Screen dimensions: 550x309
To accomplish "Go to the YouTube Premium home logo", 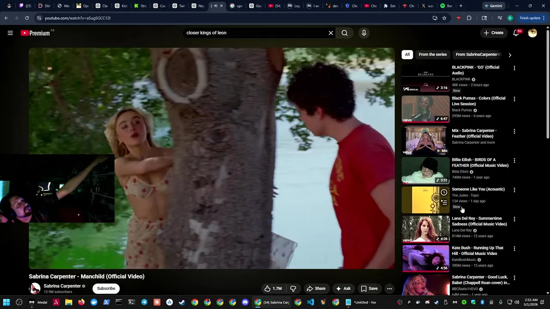I will click(x=35, y=33).
